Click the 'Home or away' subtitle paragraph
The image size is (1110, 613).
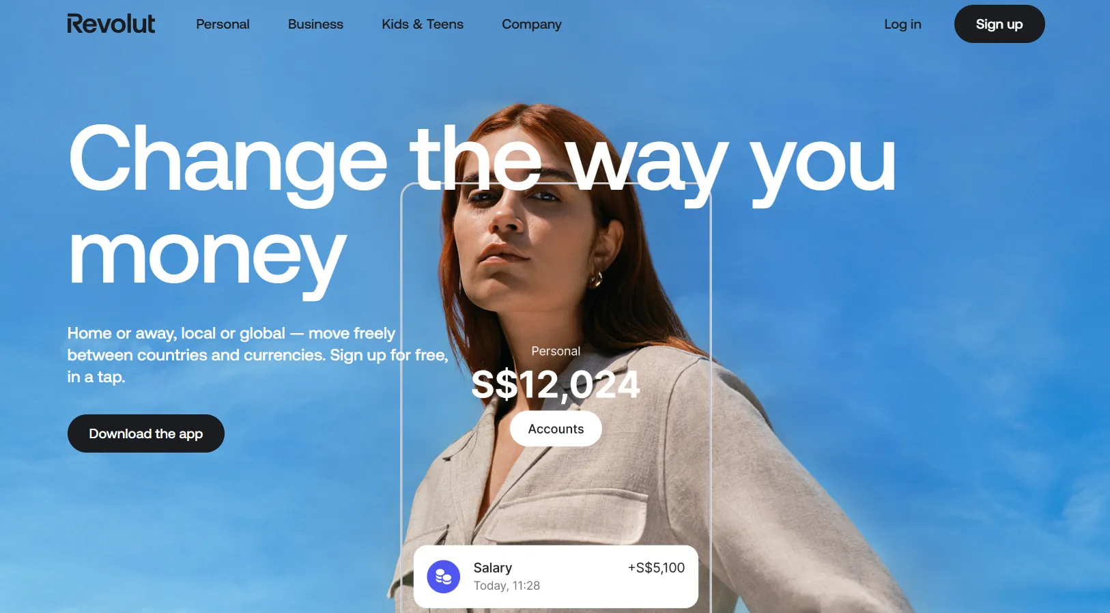(x=257, y=355)
